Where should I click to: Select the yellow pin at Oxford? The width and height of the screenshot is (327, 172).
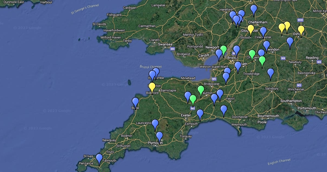pos(301,30)
